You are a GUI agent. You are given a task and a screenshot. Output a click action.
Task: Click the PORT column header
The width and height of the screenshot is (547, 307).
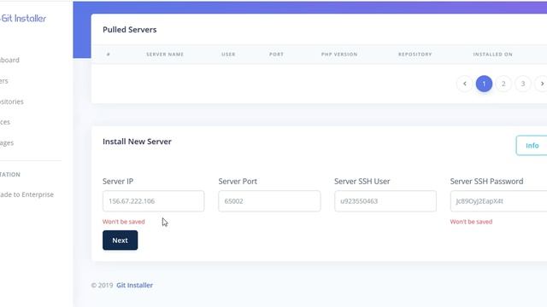(276, 55)
